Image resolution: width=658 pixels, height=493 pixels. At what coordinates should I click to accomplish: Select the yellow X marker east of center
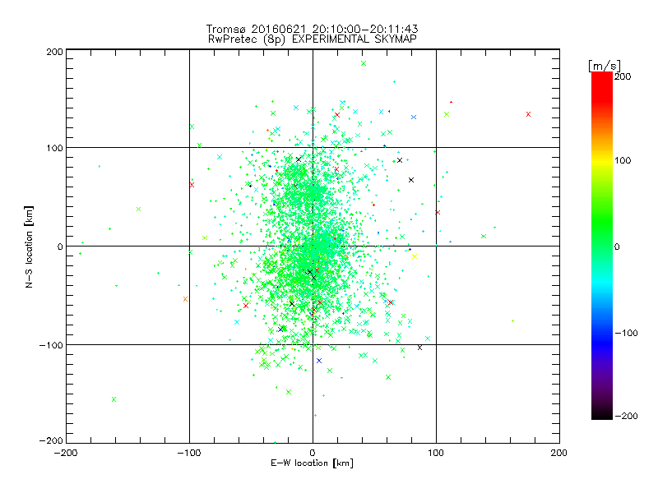point(415,256)
